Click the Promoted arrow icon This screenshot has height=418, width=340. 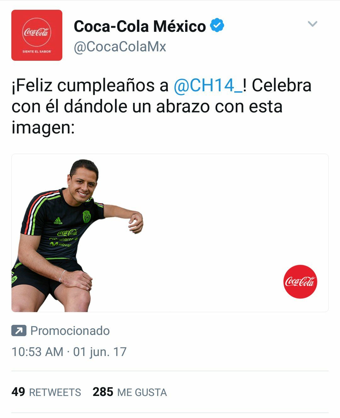[19, 331]
